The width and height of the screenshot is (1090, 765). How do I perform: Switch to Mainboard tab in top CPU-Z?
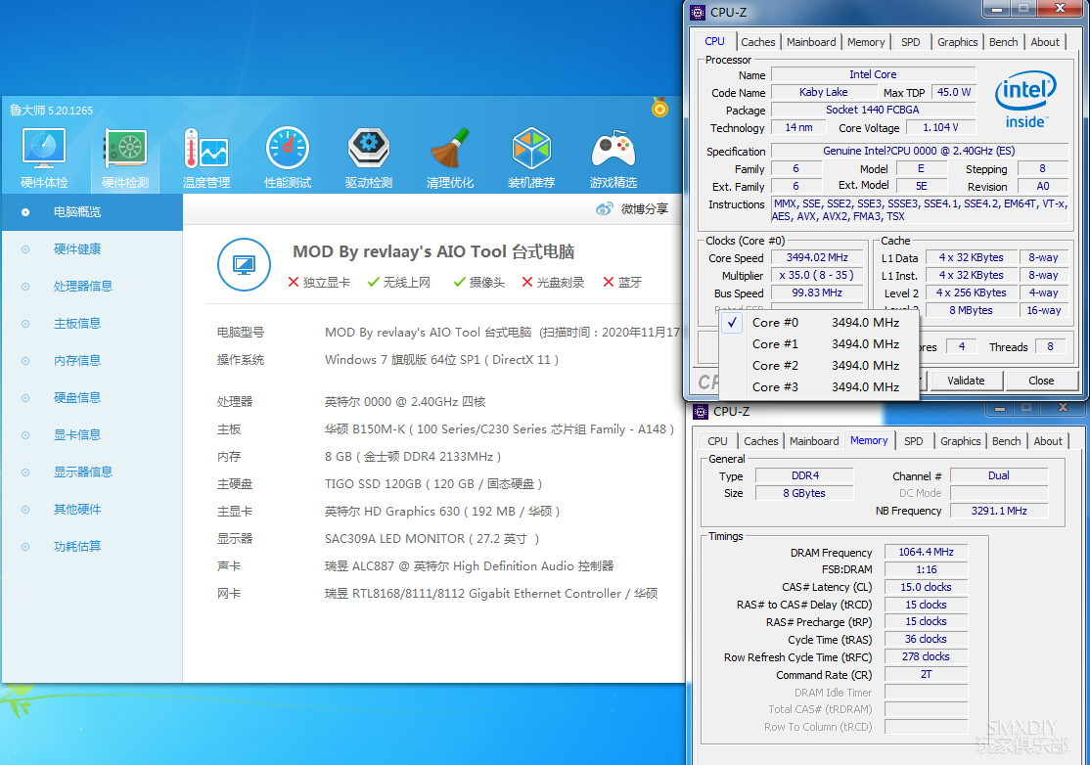[x=811, y=42]
